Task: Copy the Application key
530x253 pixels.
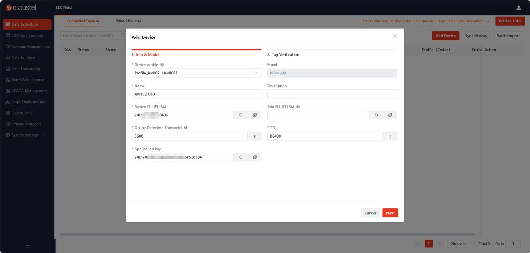Action: coord(254,157)
